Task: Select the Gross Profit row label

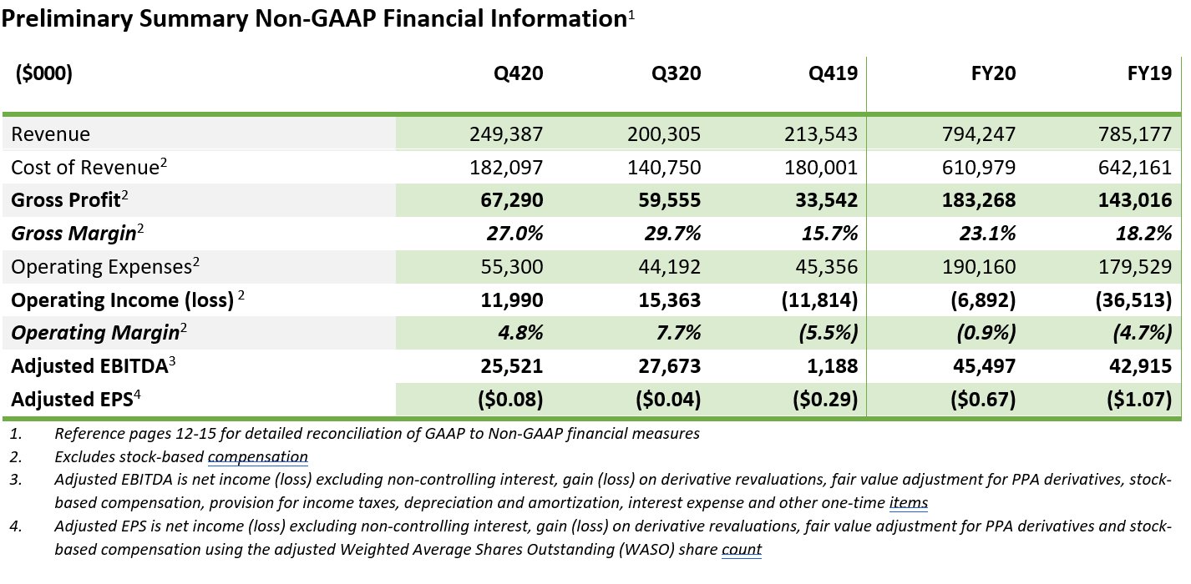Action: (63, 200)
